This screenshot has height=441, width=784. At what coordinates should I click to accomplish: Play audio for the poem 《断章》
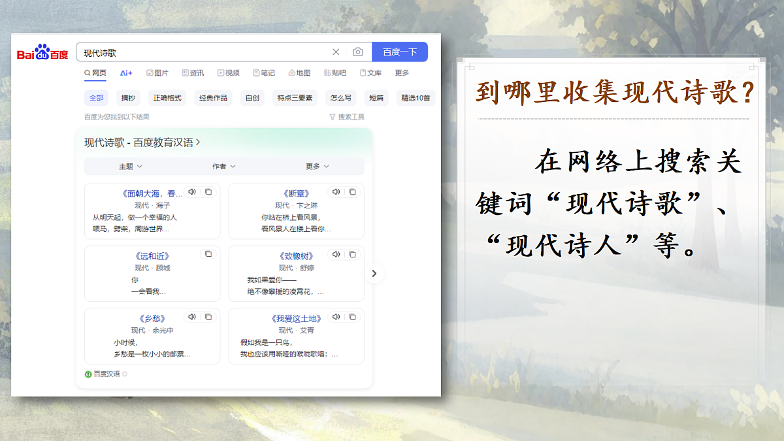point(336,191)
